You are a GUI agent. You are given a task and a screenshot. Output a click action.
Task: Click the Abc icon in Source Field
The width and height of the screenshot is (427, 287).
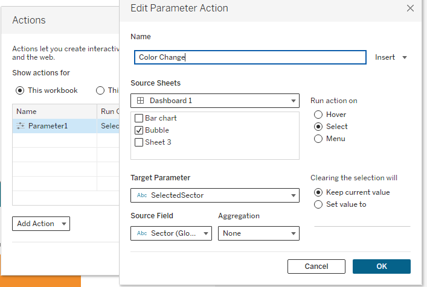tap(142, 233)
